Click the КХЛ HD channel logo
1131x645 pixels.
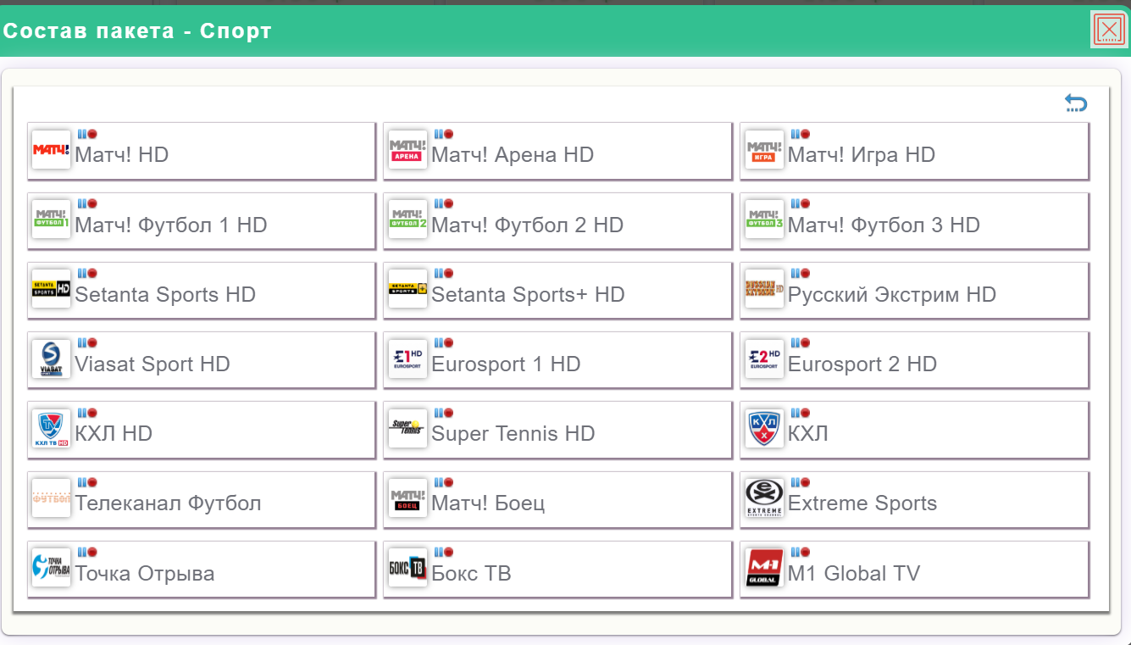click(51, 429)
